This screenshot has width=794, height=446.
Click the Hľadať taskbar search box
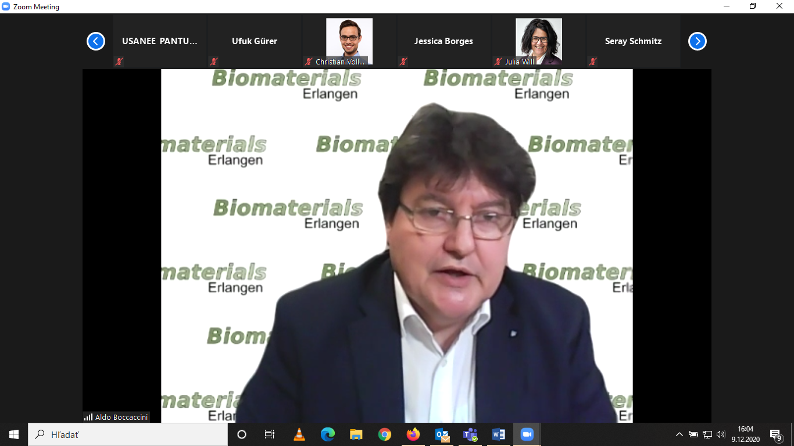pyautogui.click(x=128, y=434)
